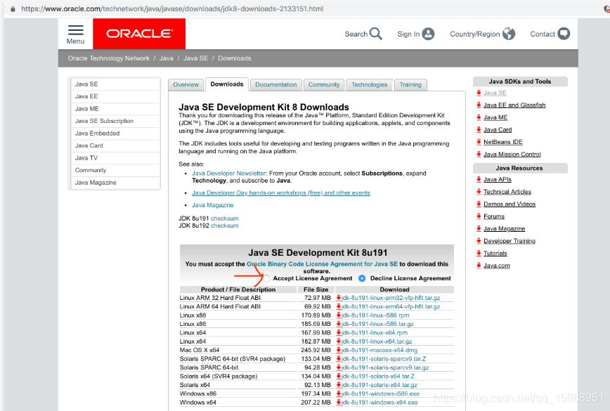Click download arrow icon beside Java APIs
Image resolution: width=610 pixels, height=411 pixels.
(x=479, y=179)
